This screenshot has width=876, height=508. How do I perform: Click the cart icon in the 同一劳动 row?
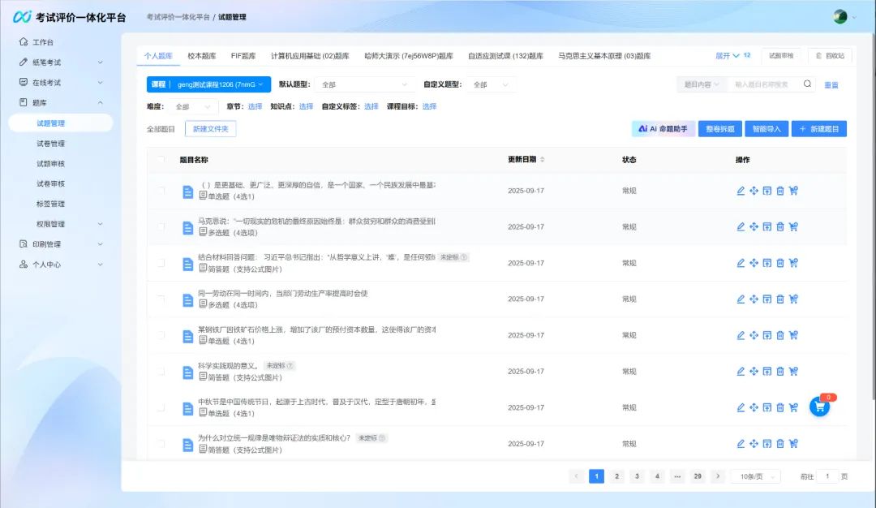pos(793,299)
